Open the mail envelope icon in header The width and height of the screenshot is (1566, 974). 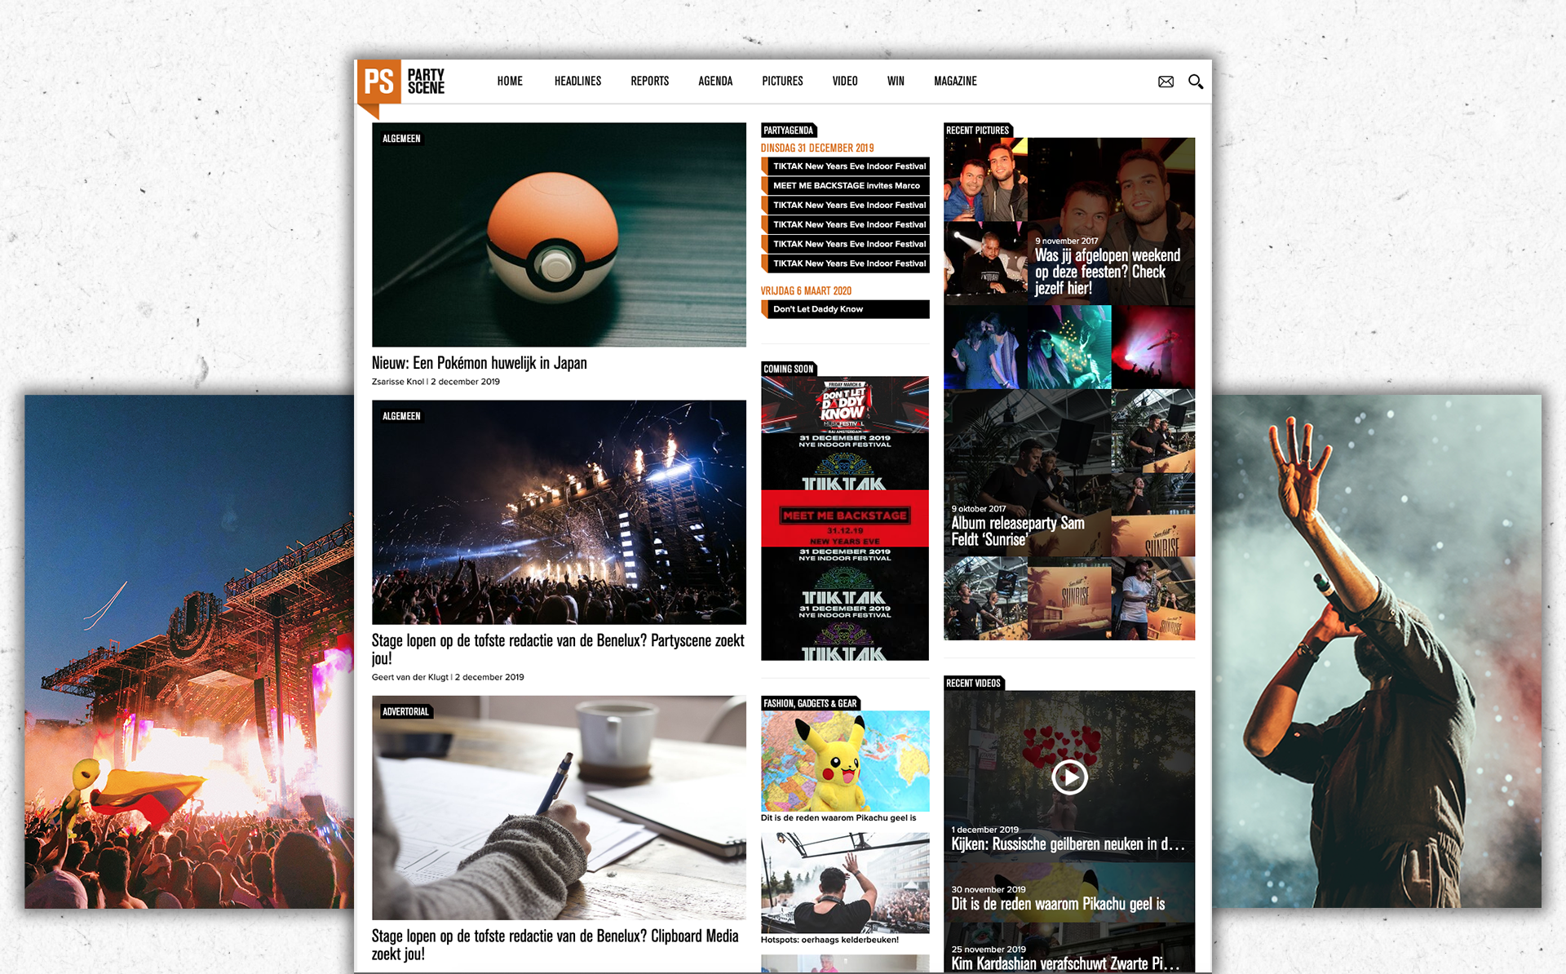(1166, 82)
